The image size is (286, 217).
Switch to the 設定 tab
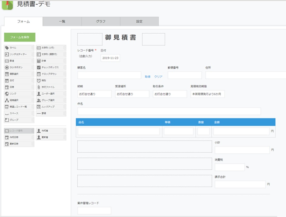point(139,21)
